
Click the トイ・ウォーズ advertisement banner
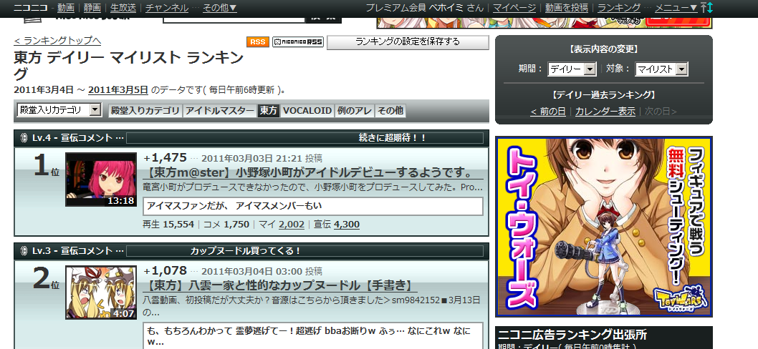coord(604,227)
